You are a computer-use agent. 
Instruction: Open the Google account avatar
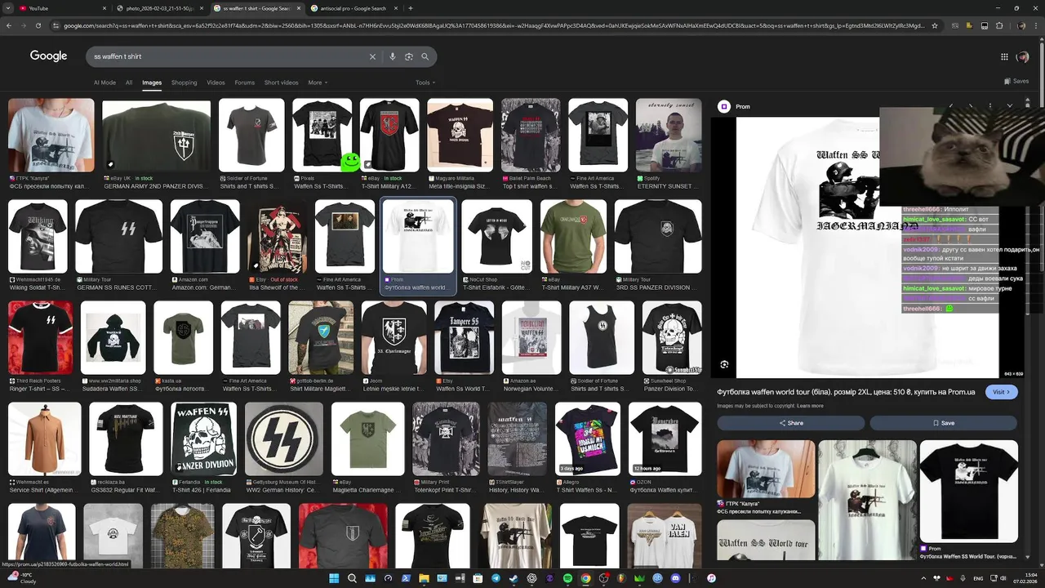[x=1023, y=56]
